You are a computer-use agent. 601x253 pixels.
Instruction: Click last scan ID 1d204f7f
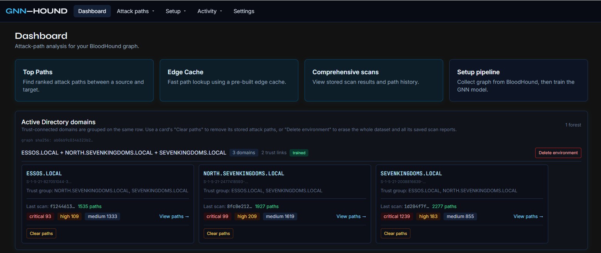[x=417, y=206]
